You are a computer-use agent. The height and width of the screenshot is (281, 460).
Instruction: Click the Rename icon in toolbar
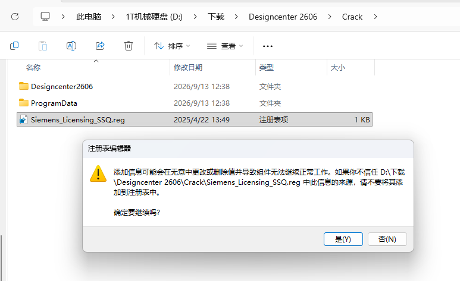71,46
